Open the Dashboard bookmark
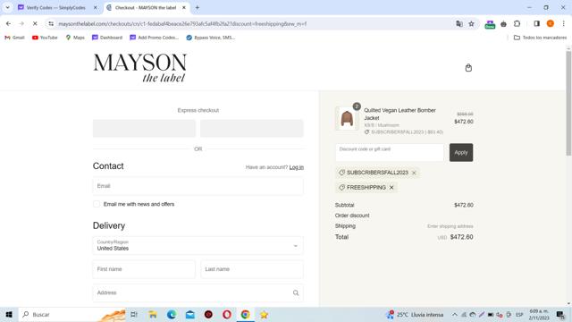 107,38
